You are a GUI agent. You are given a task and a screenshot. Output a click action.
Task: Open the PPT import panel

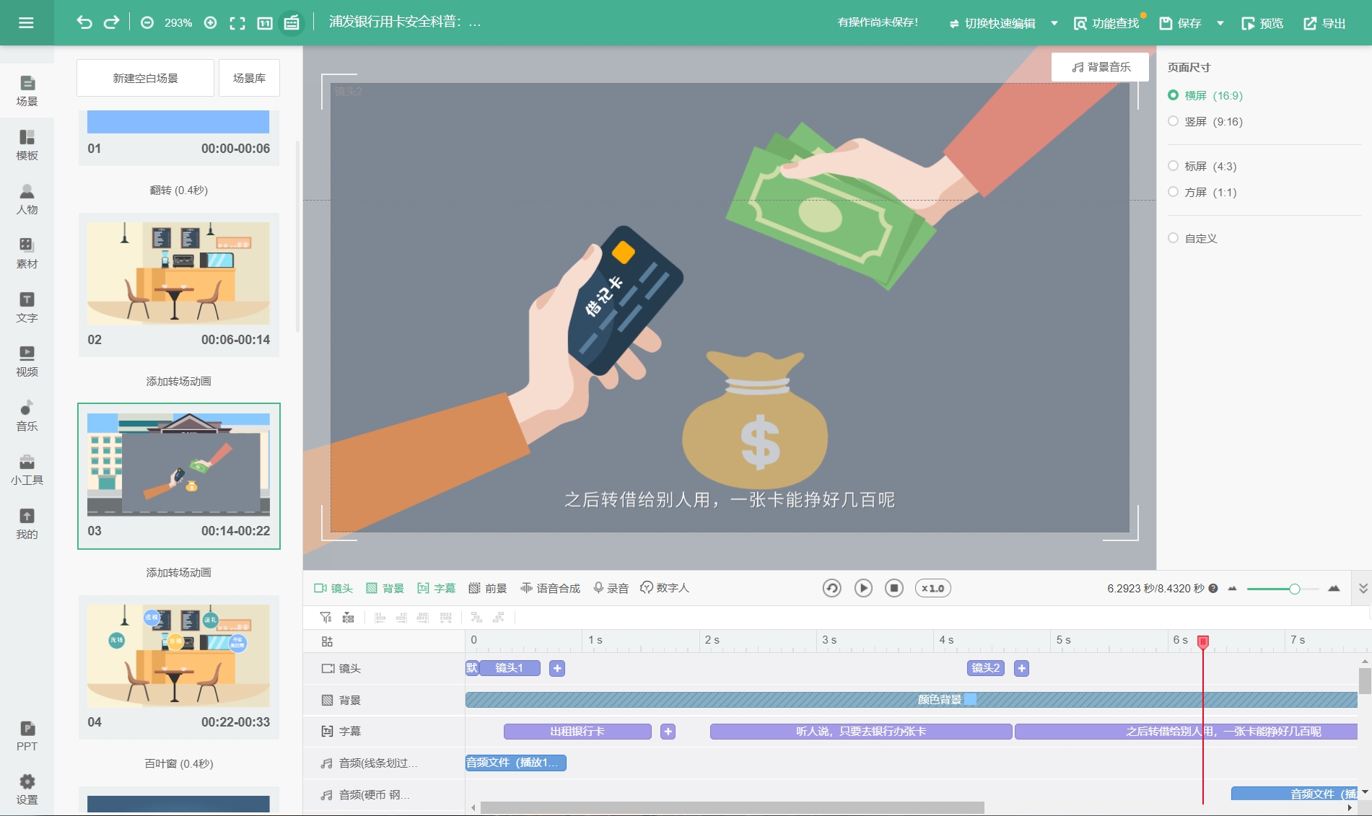[27, 737]
